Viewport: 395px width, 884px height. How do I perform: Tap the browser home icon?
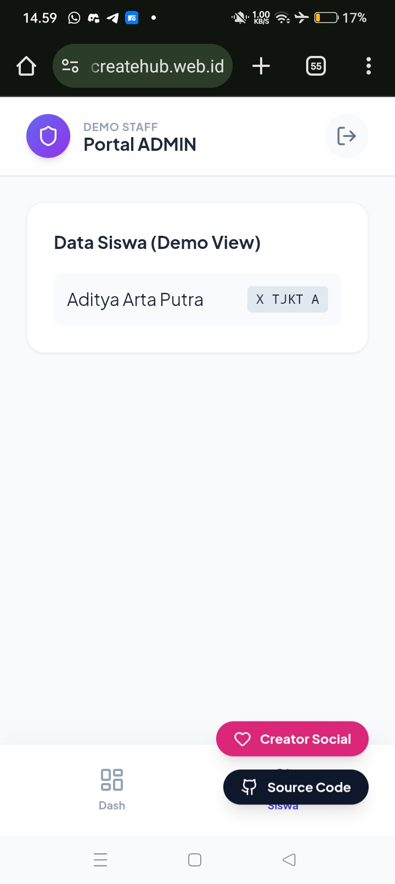point(26,66)
